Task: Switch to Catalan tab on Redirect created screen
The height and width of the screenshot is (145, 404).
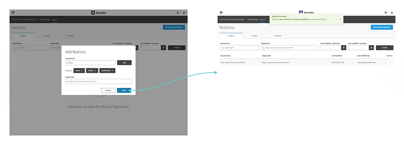Action: point(255,36)
